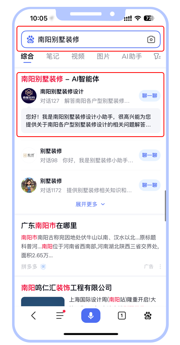Screen dimensions: 180x345
Task: Tap the 保 badge next to 拼多多
Action: [x=43, y=267]
